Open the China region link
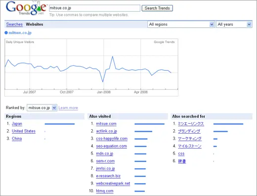 (x=17, y=139)
